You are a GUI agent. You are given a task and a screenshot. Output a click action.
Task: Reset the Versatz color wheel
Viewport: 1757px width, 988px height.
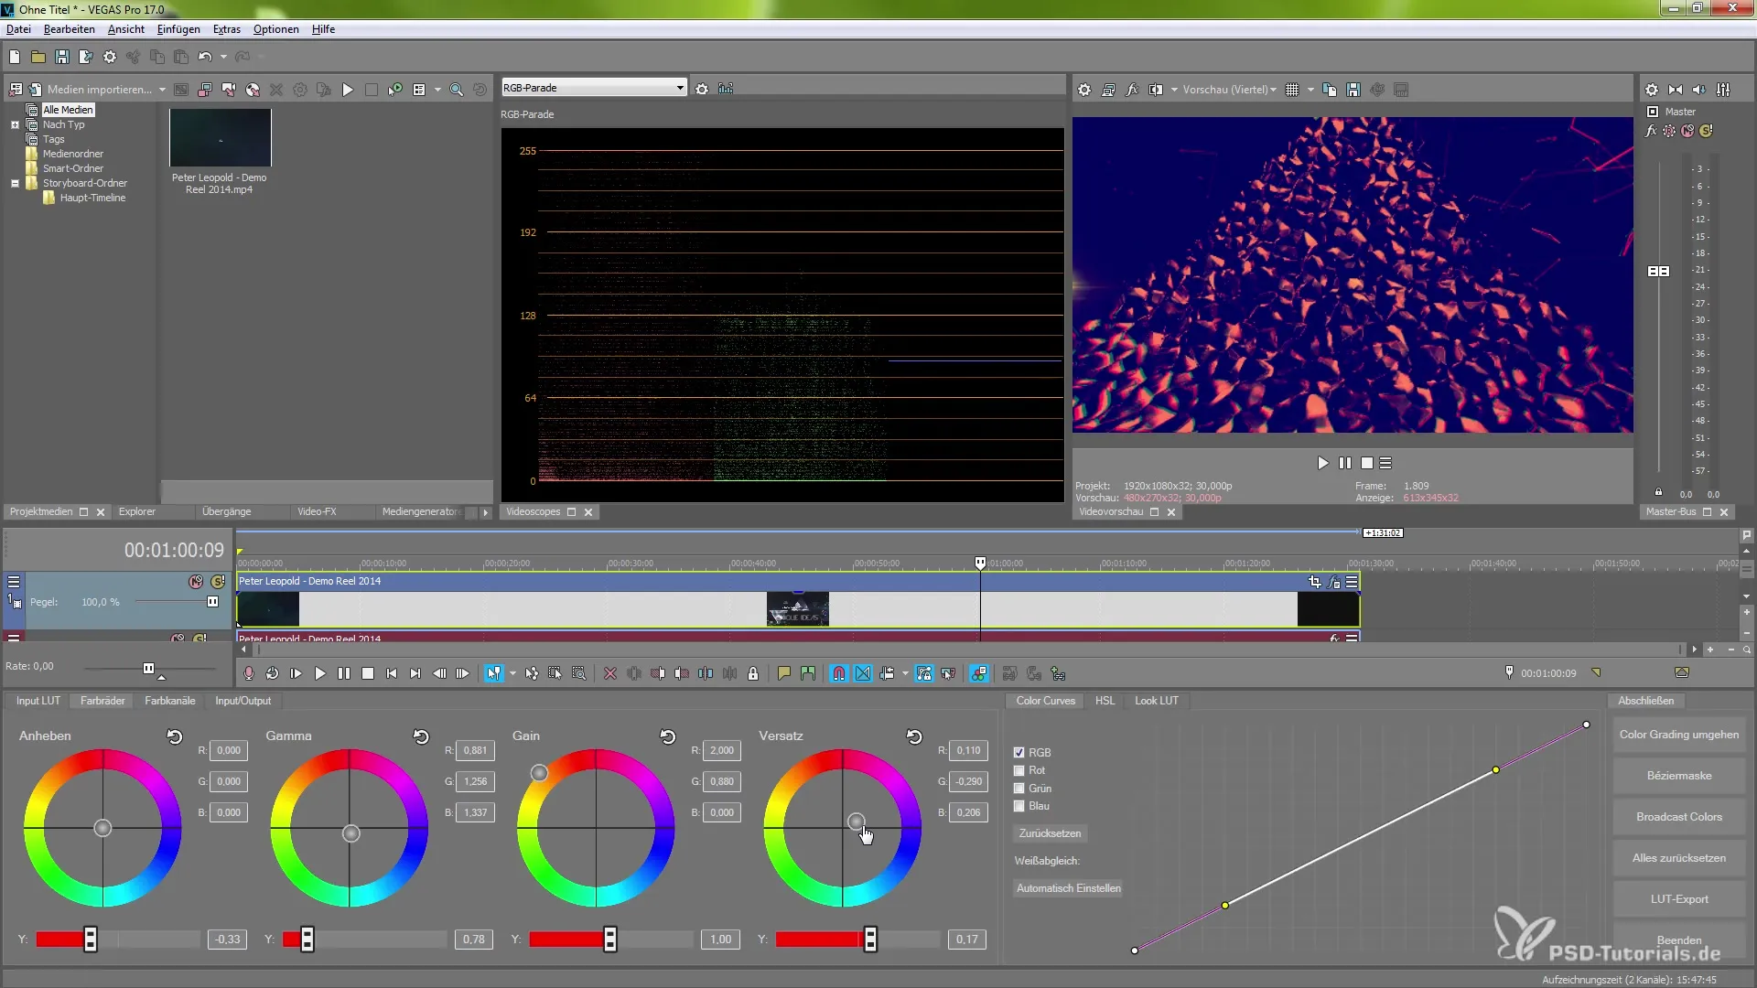coord(914,736)
